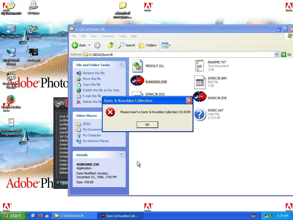Image resolution: width=293 pixels, height=220 pixels.
Task: Open the Back history dropdown arrow
Action: click(89, 45)
